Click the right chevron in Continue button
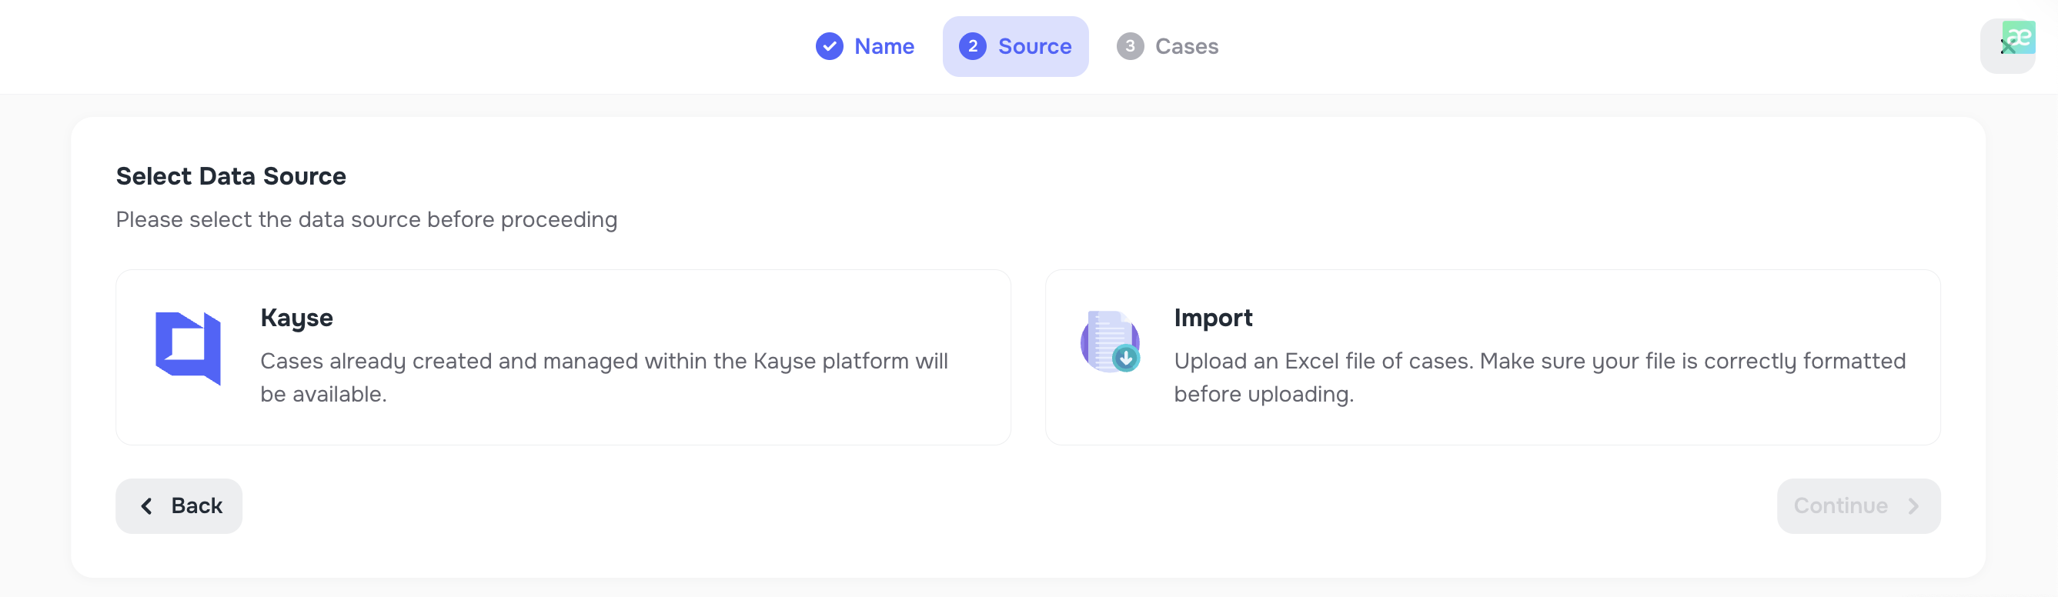The height and width of the screenshot is (597, 2058). click(x=1913, y=506)
